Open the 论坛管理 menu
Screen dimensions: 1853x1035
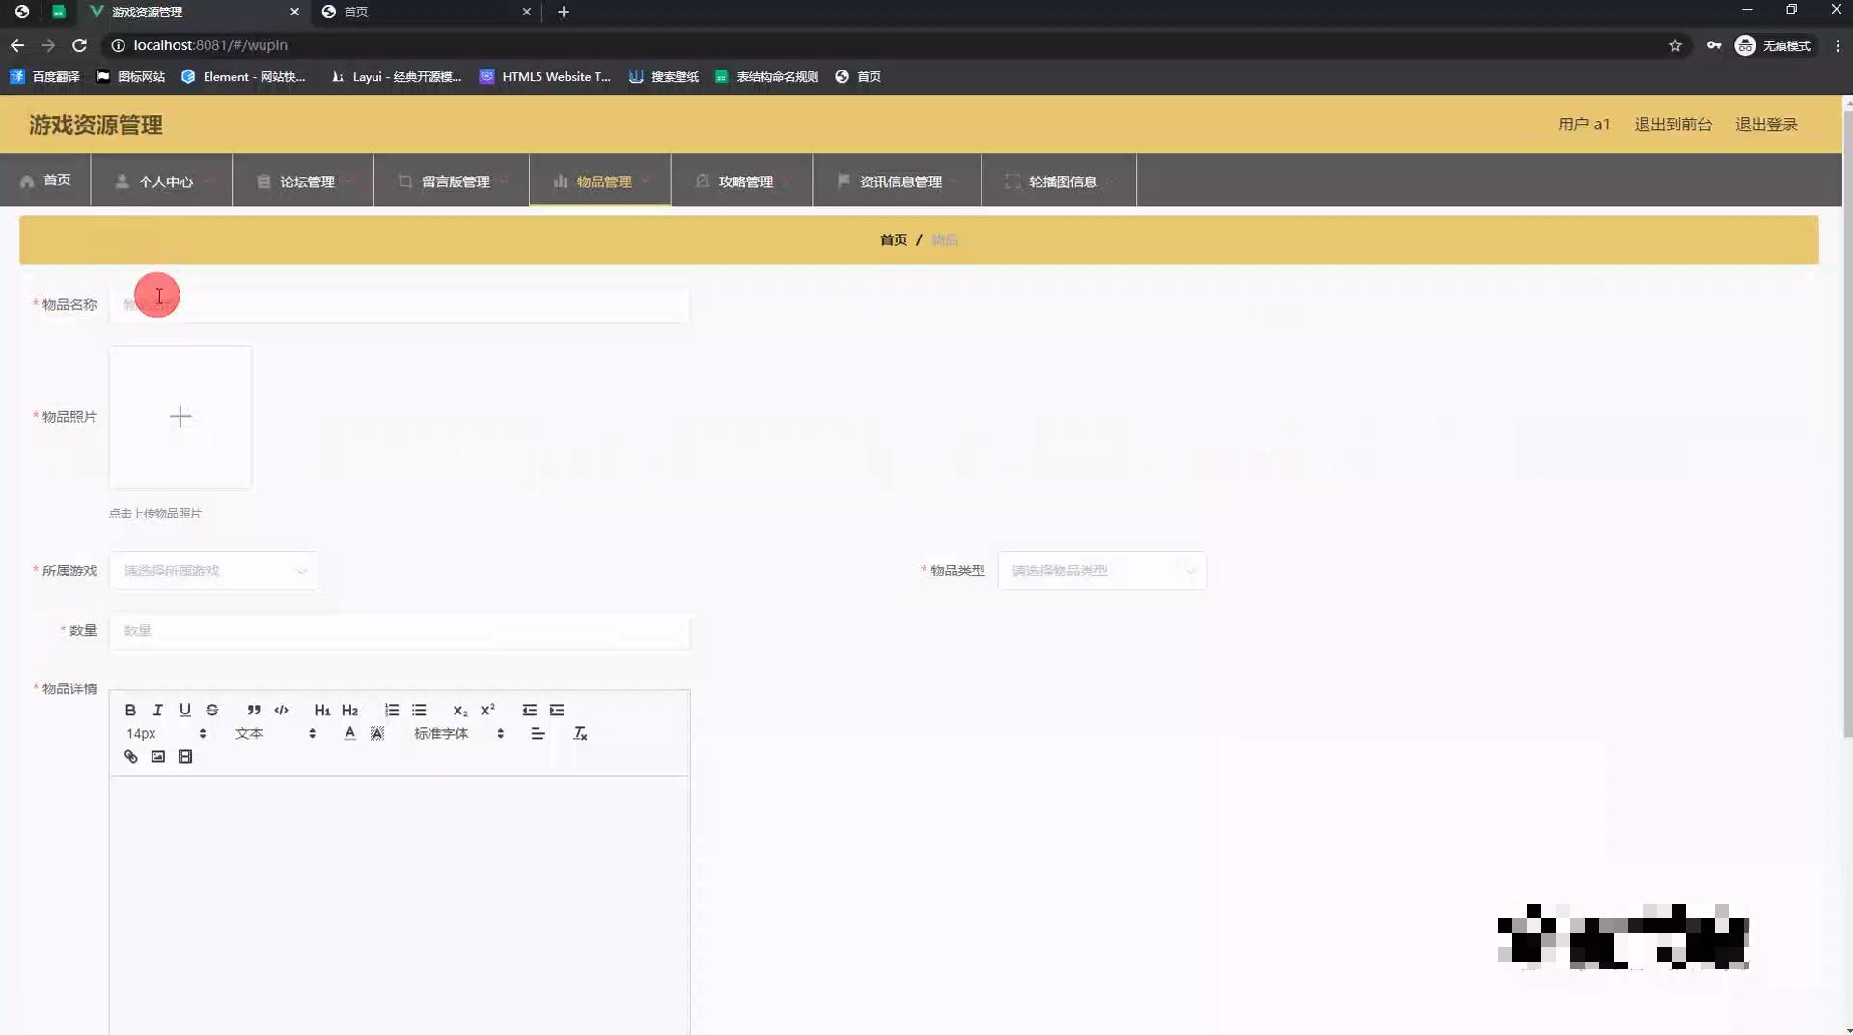click(x=307, y=181)
